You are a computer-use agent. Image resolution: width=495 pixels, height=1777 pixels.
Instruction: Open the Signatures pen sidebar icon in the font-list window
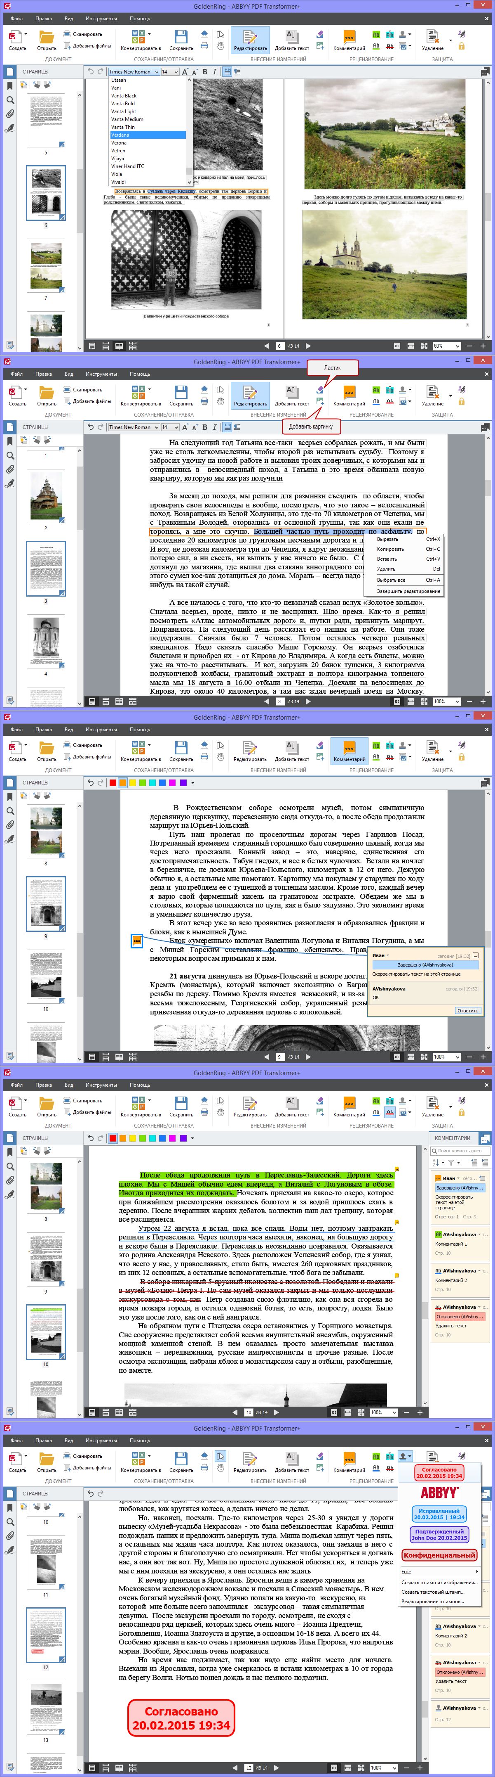tap(9, 128)
